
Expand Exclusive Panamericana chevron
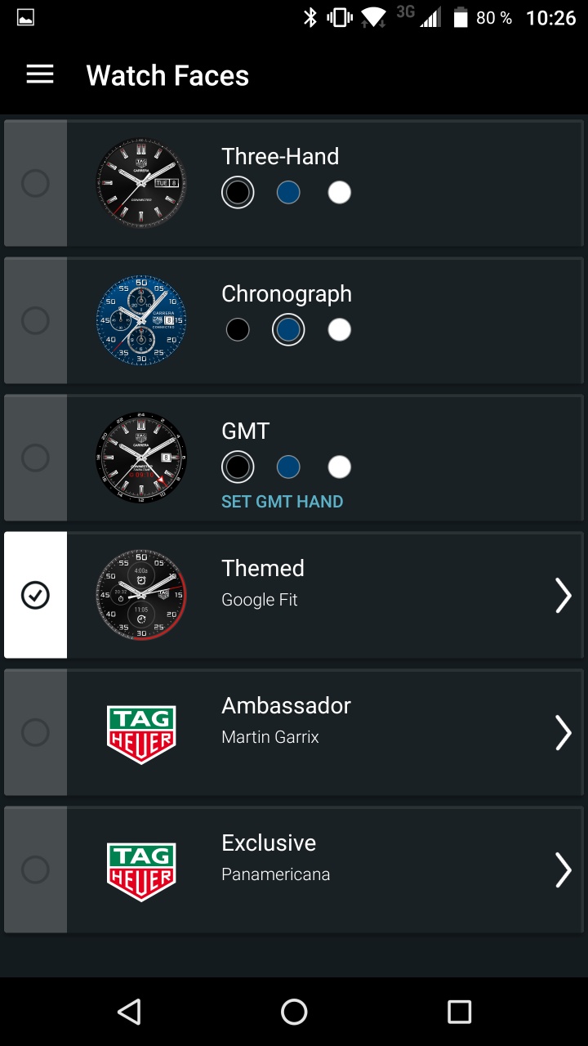point(563,869)
